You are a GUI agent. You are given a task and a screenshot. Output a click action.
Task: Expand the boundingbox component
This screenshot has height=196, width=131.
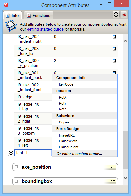point(16,181)
